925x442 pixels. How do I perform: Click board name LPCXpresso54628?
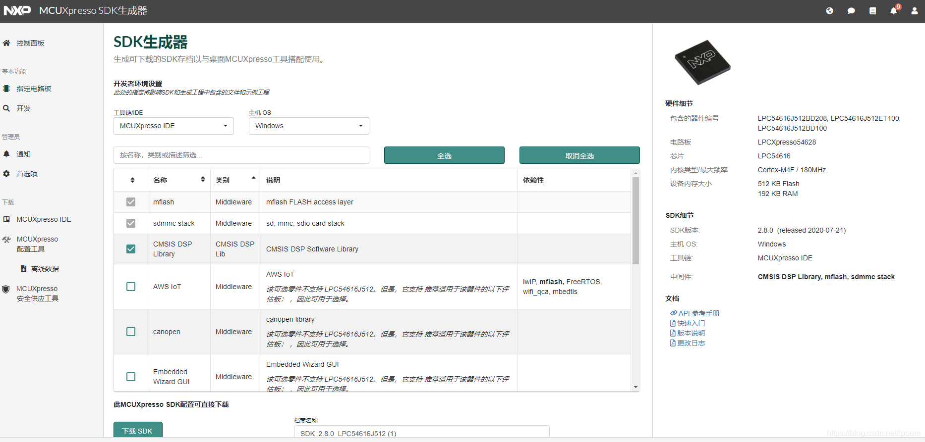787,142
